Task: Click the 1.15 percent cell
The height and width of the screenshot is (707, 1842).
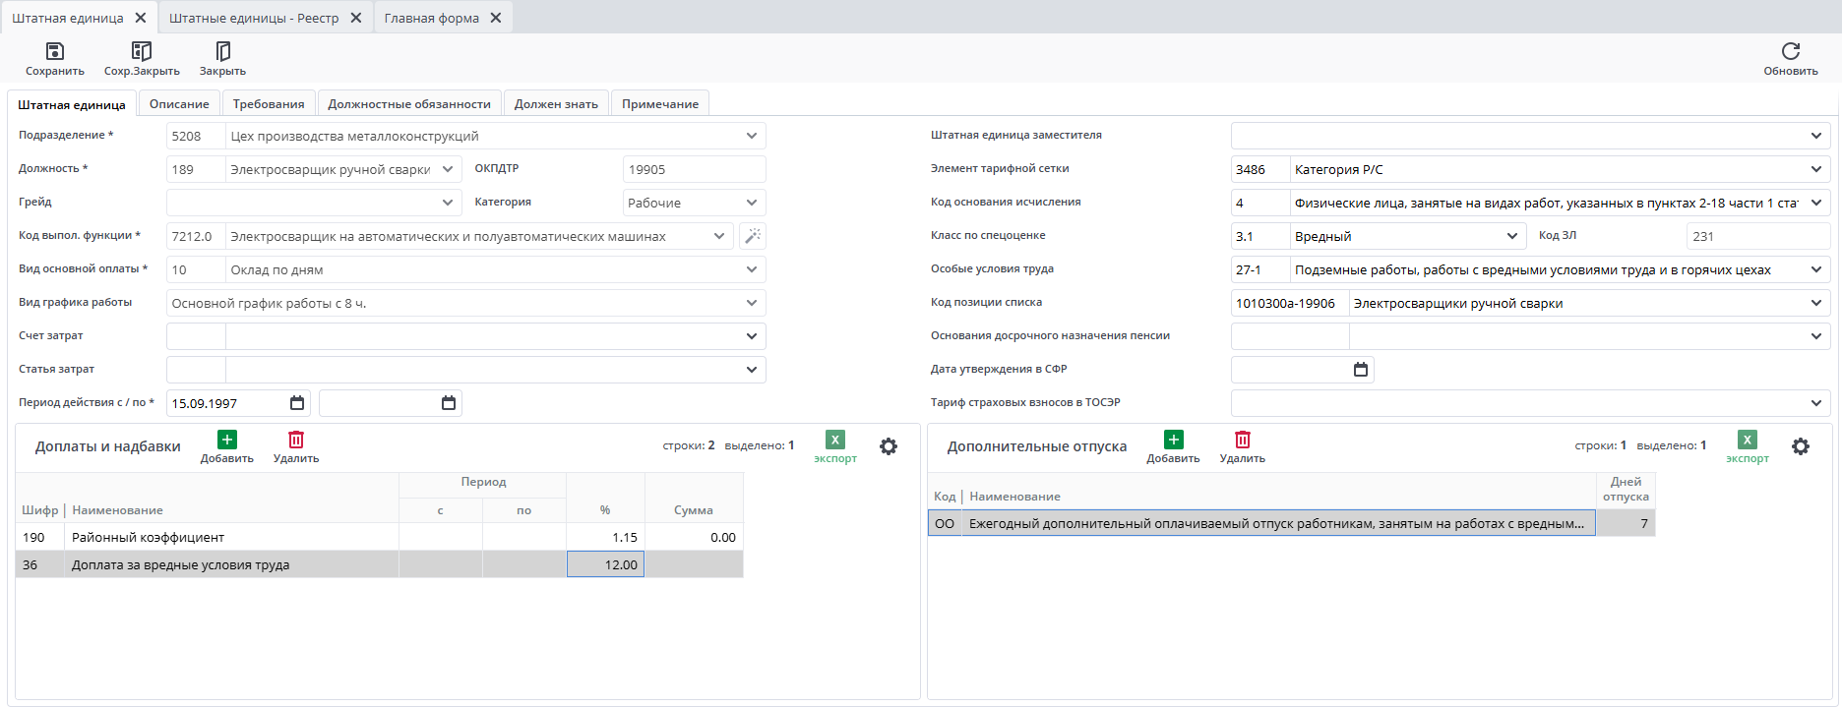Action: [x=605, y=537]
